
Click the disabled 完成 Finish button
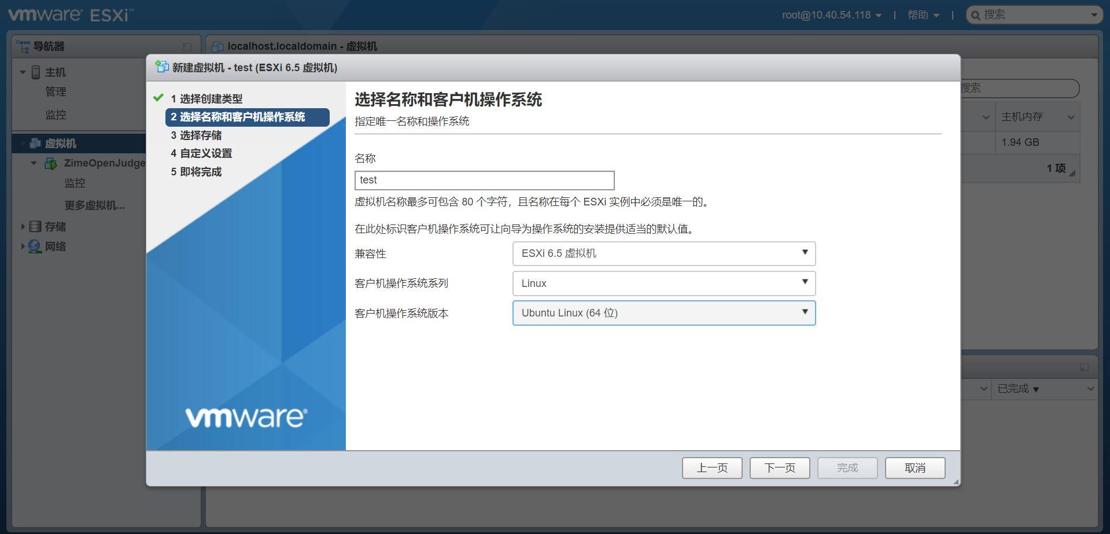click(x=847, y=468)
